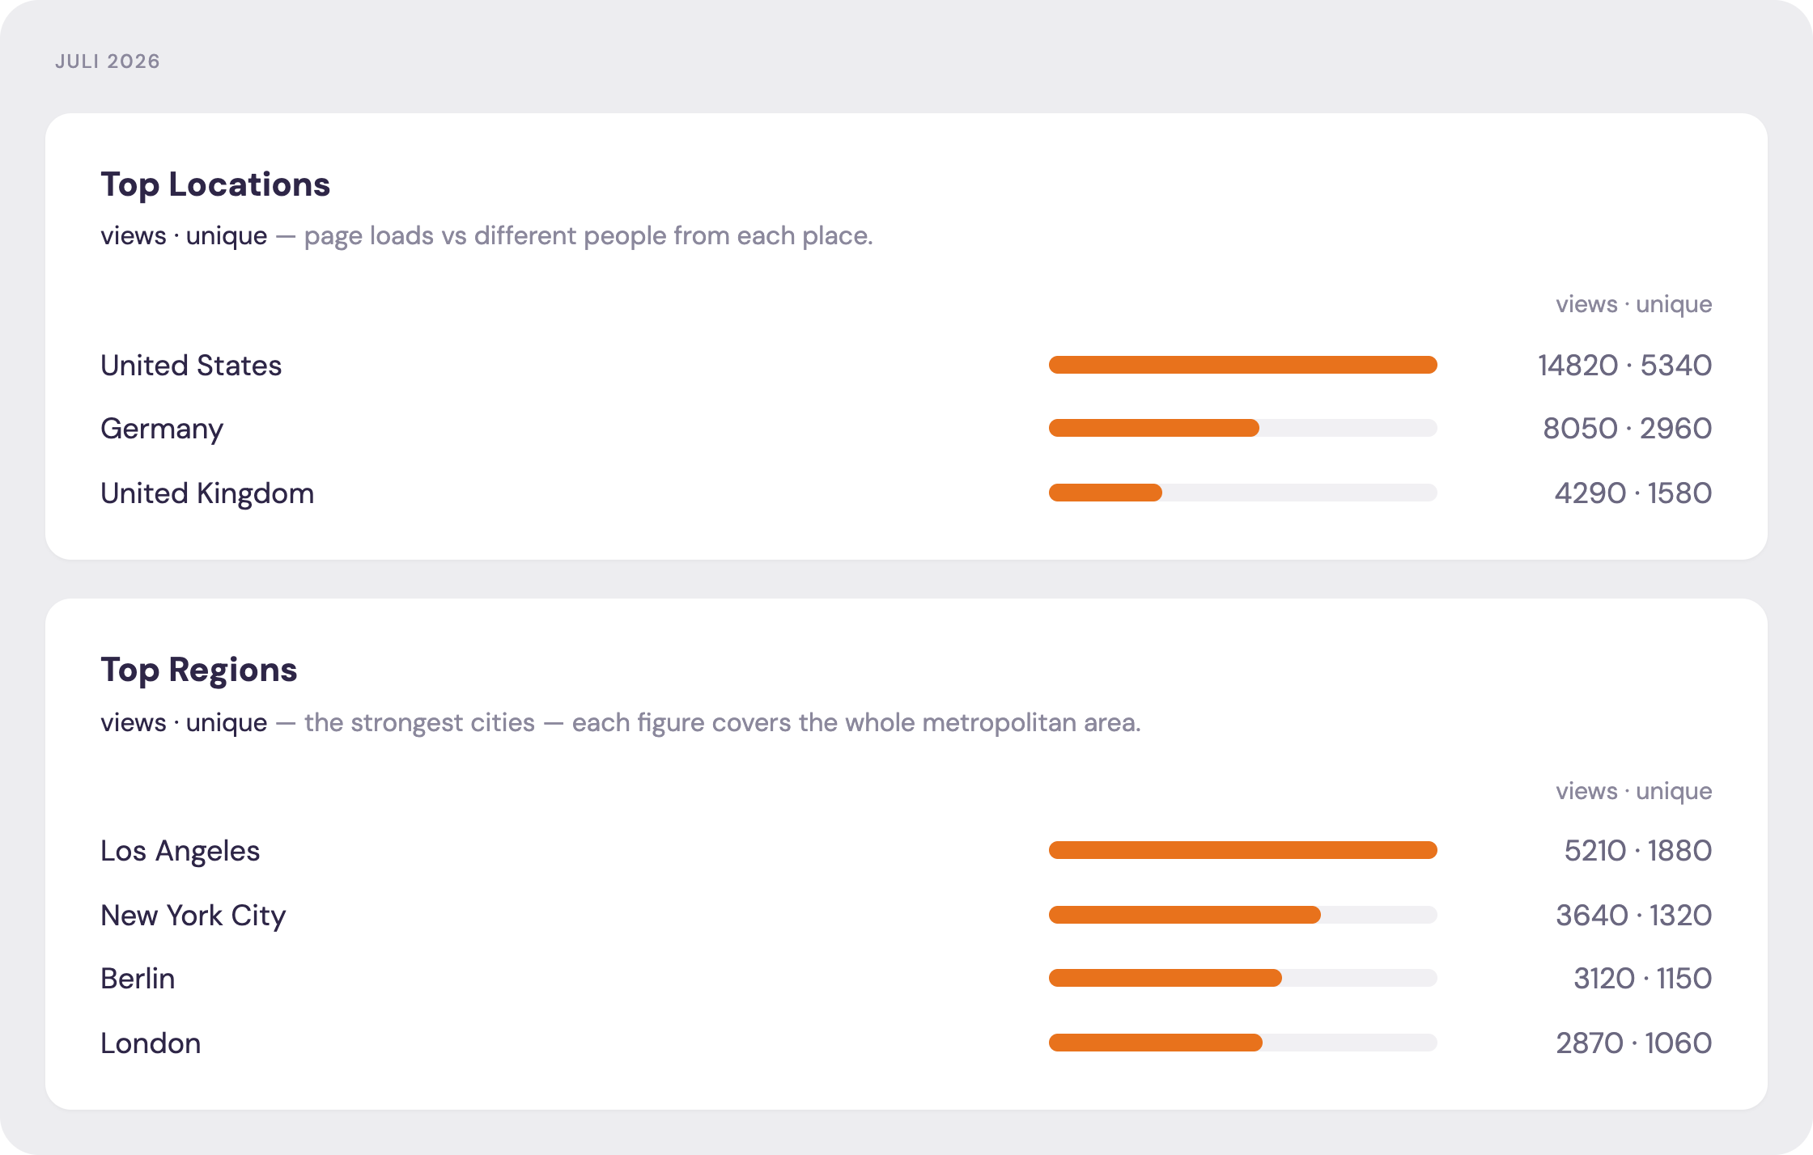The width and height of the screenshot is (1813, 1155).
Task: Click the Los Angeles progress bar
Action: coord(1243,850)
